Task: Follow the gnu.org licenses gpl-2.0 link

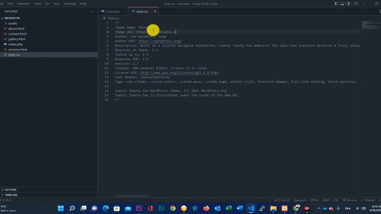Action: [179, 73]
